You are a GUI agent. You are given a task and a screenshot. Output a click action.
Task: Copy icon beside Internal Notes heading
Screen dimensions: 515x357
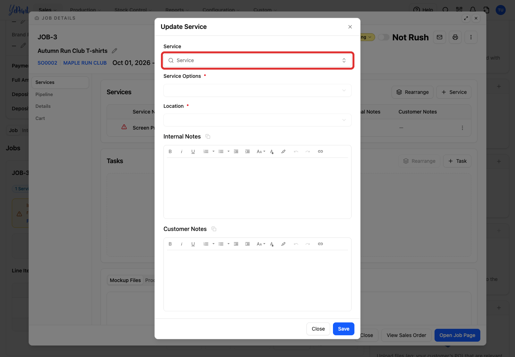tap(208, 136)
